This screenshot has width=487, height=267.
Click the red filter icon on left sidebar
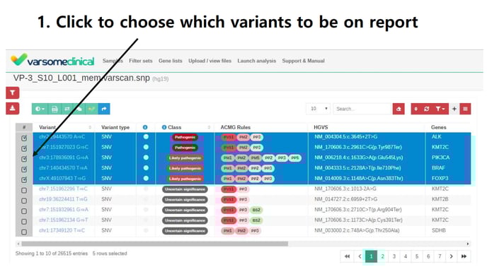click(x=13, y=93)
